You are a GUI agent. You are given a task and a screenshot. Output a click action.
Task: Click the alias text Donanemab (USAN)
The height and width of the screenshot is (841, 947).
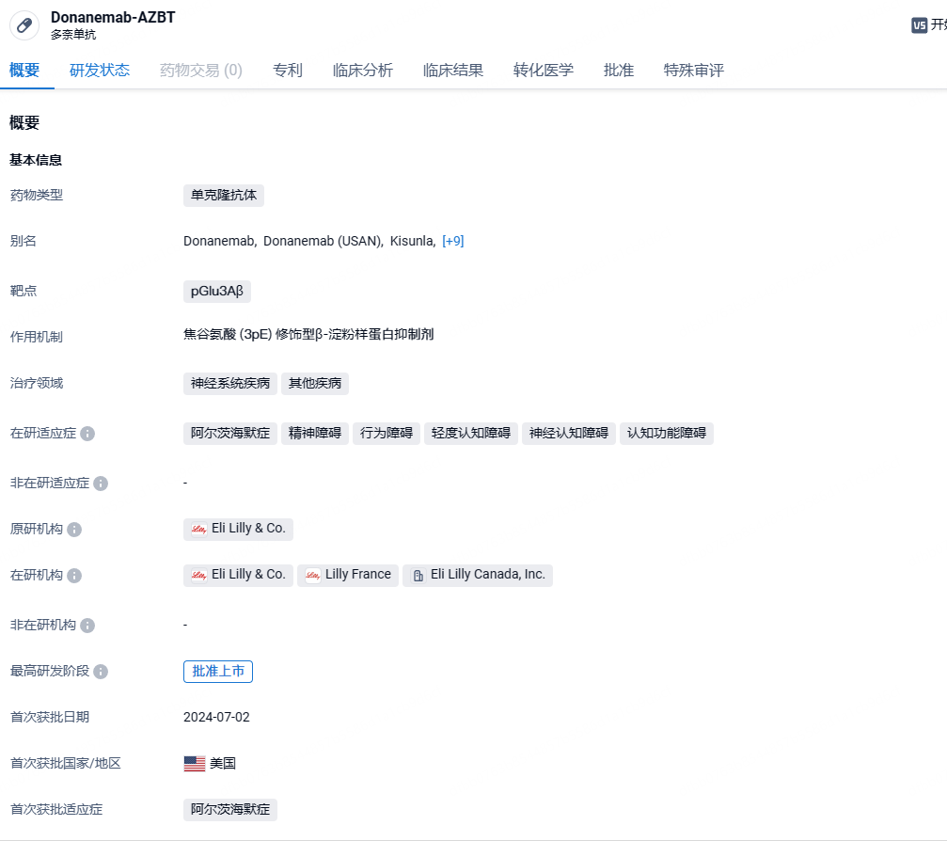coord(323,241)
